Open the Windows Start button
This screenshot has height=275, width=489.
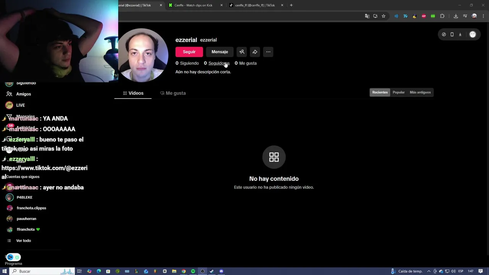click(5, 271)
